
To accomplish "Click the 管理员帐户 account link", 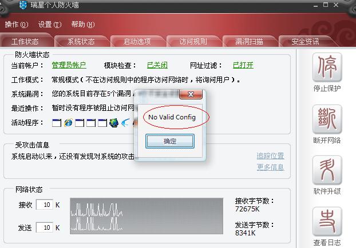I will [69, 65].
